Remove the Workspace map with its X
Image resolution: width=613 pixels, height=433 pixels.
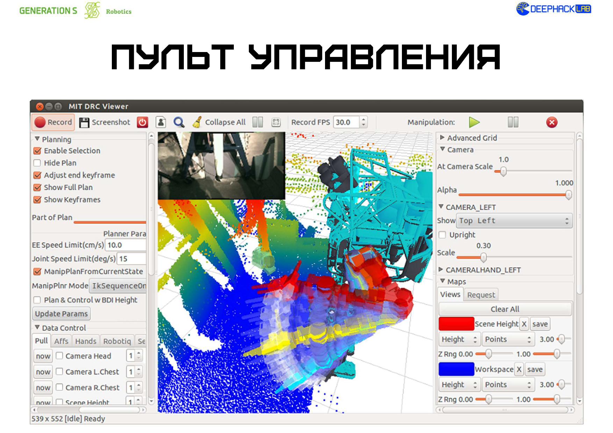pos(519,369)
